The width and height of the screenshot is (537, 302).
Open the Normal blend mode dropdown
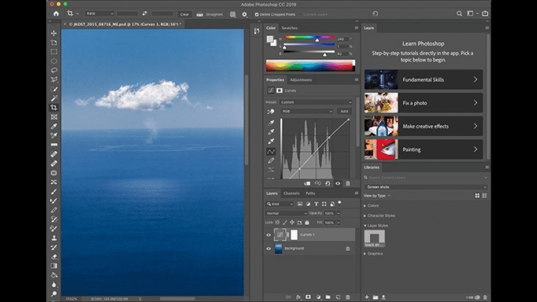tap(286, 213)
